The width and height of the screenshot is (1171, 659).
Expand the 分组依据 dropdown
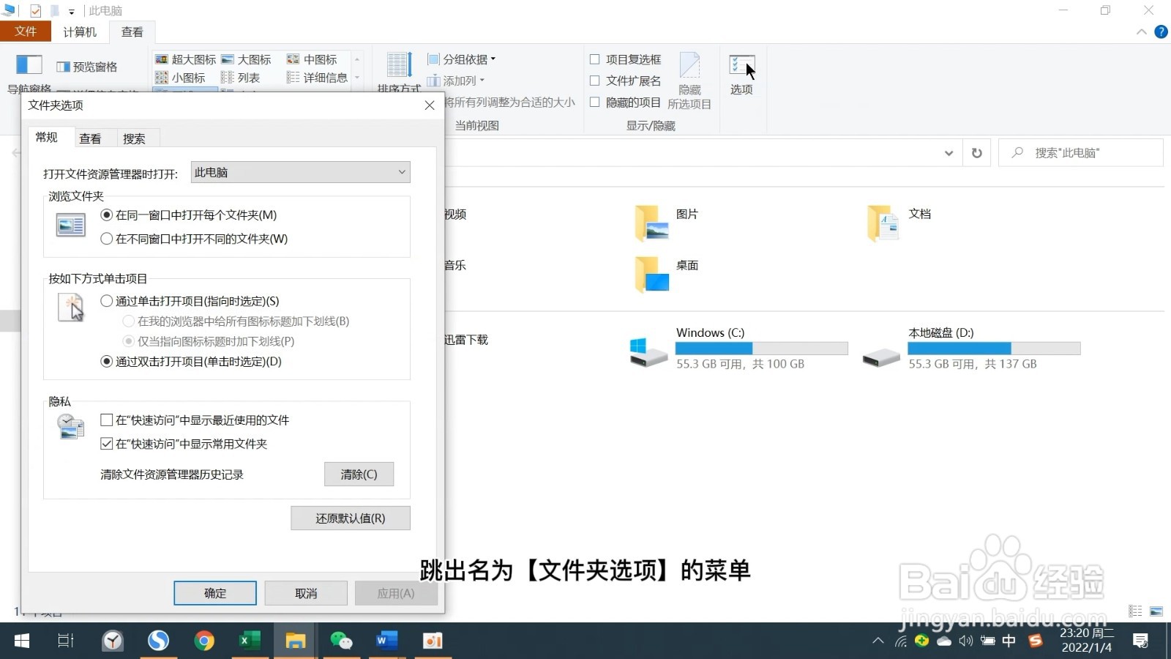point(462,59)
